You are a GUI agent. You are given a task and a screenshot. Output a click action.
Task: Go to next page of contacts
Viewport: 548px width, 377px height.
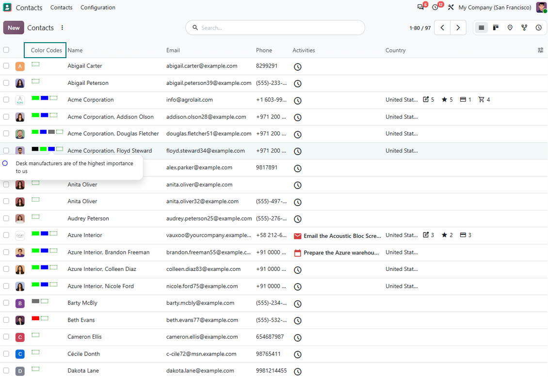point(458,28)
